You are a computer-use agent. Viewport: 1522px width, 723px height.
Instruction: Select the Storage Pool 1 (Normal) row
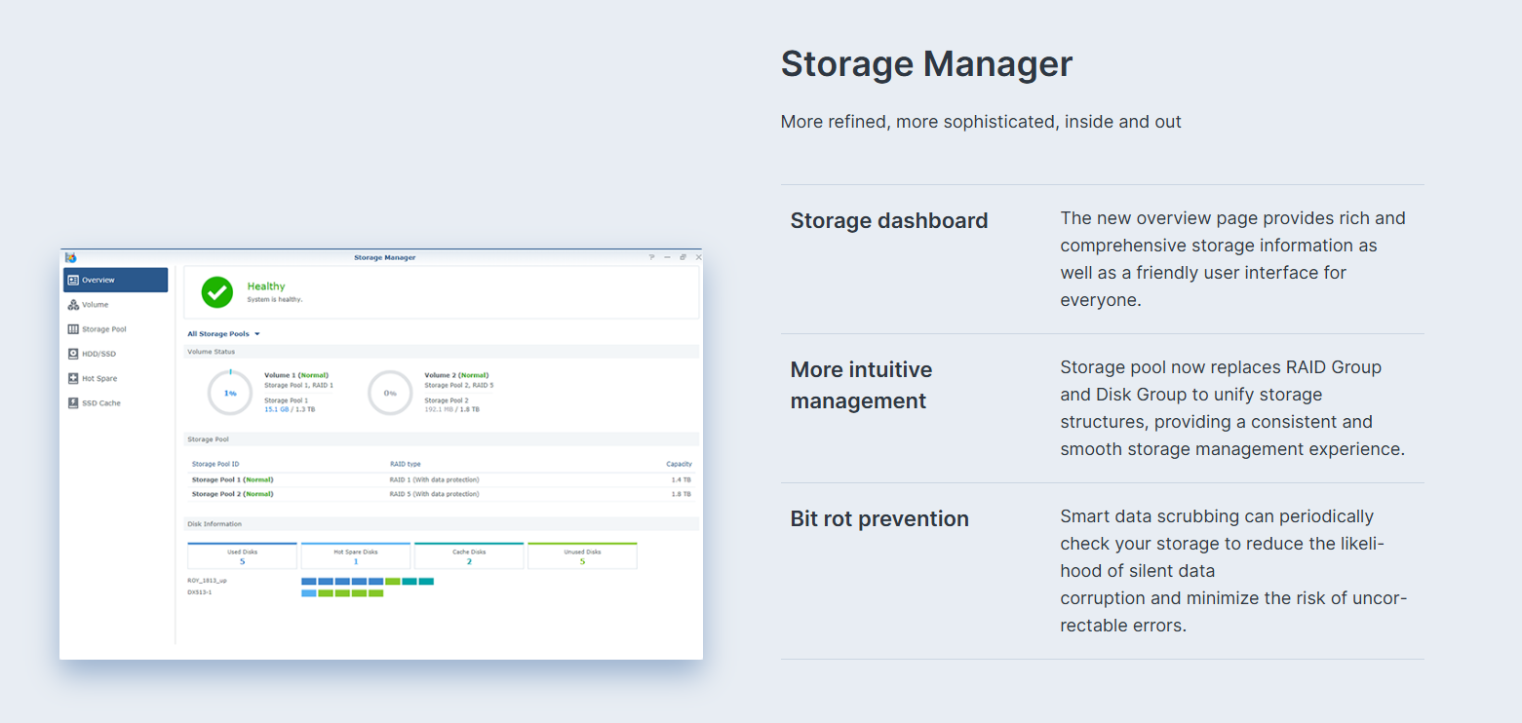442,479
